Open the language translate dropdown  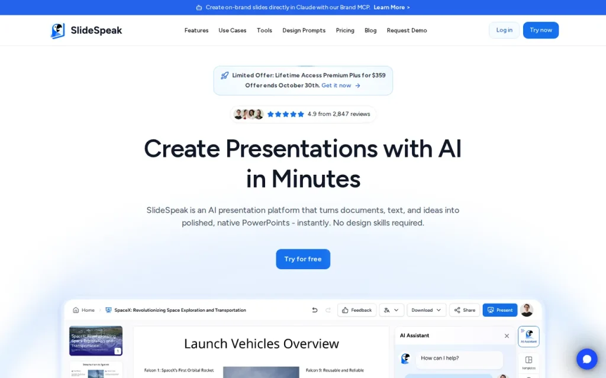(392, 310)
